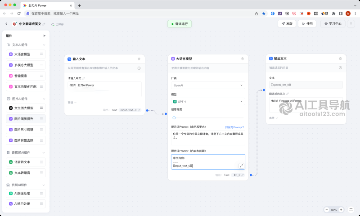
Task: Expand 高级 options in 输出文本 node
Action: [x=273, y=118]
